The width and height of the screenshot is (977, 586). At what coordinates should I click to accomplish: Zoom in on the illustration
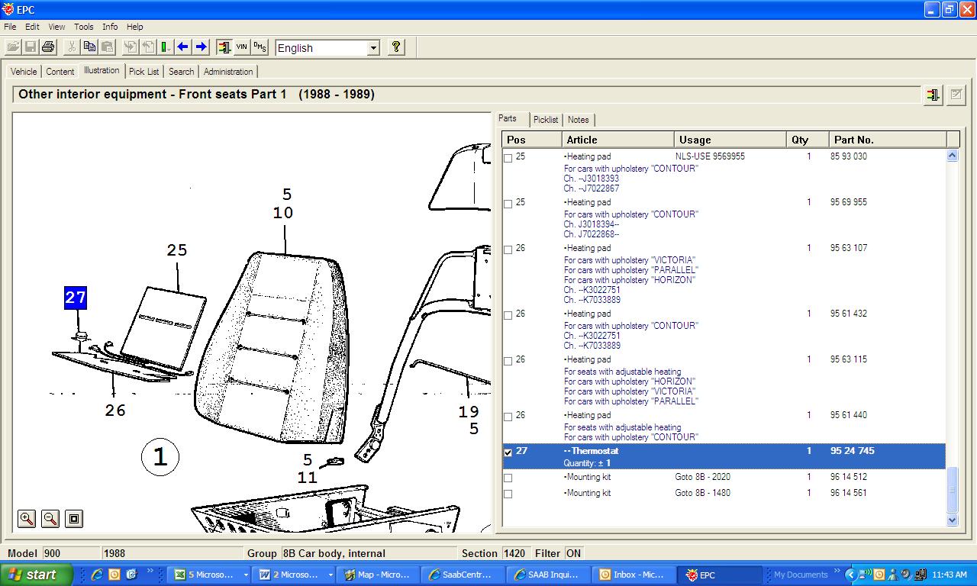[27, 519]
